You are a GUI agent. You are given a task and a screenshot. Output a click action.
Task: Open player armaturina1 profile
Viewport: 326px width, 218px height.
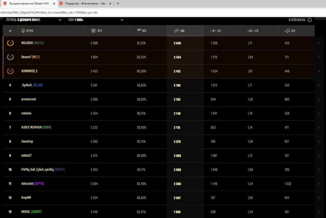click(29, 99)
